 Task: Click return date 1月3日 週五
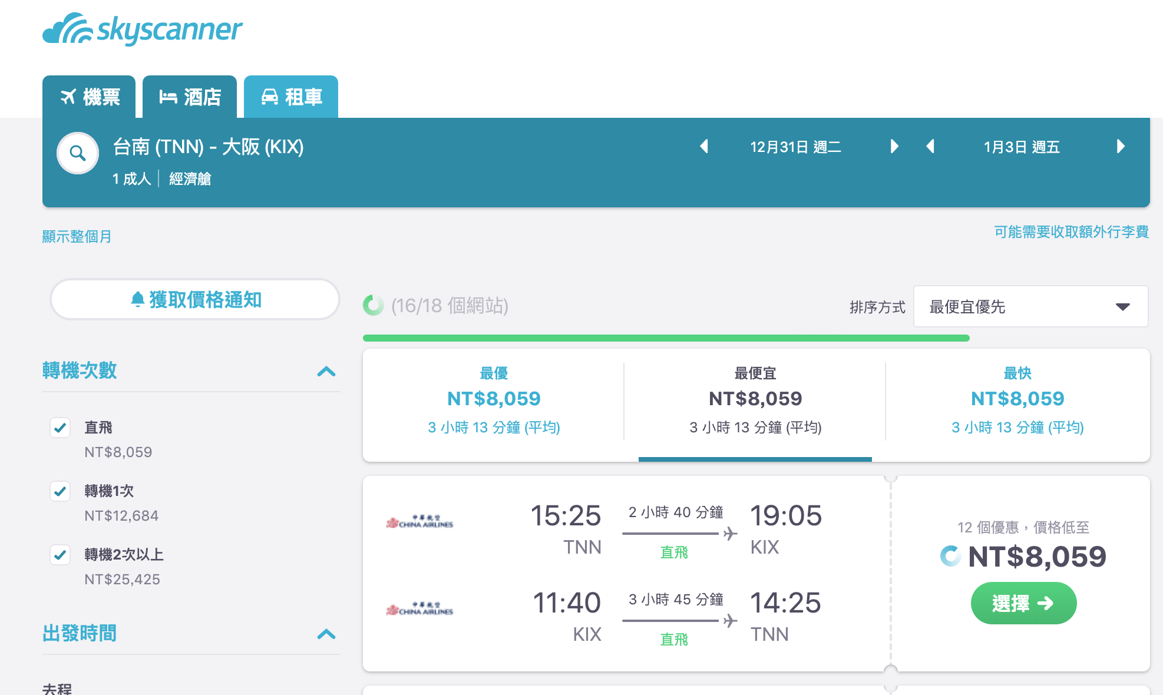(1022, 147)
